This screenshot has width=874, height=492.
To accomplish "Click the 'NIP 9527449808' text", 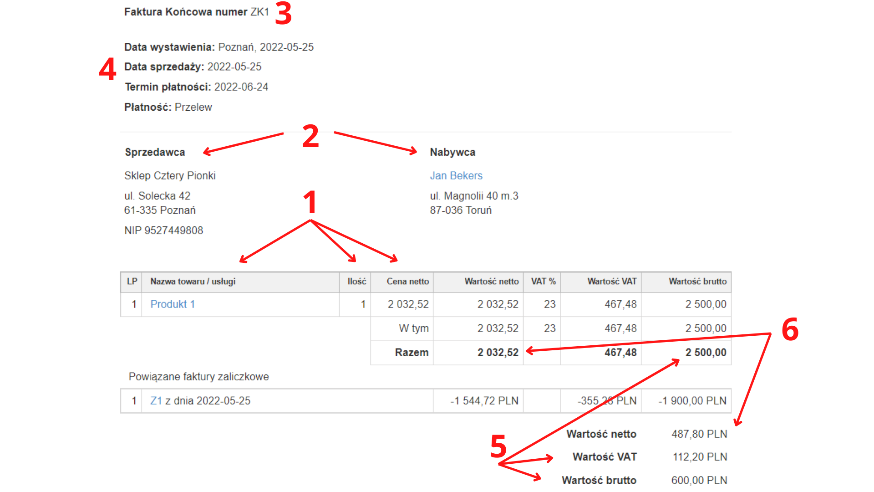I will tap(163, 231).
